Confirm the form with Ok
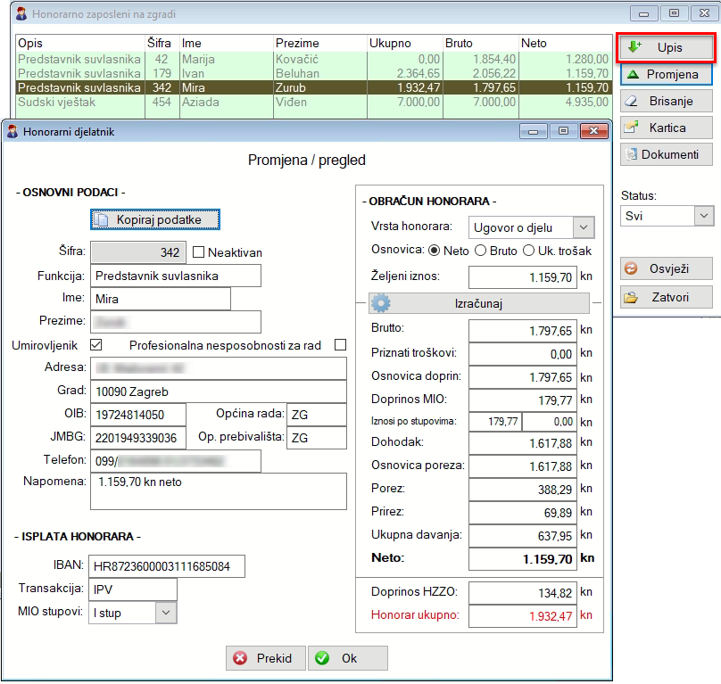Image resolution: width=721 pixels, height=684 pixels. coord(347,658)
